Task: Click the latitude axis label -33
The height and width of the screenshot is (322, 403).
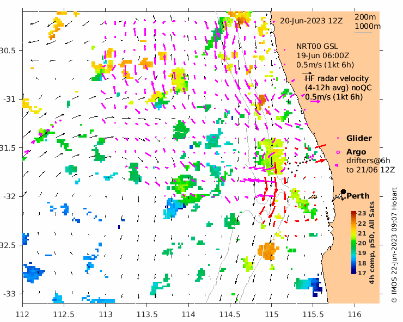Action: point(9,294)
